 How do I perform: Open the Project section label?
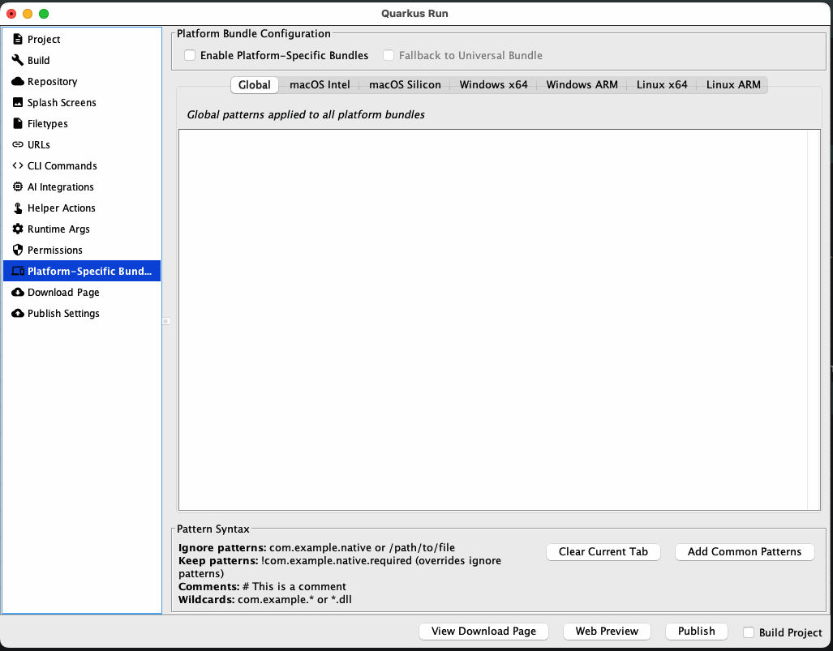coord(44,39)
